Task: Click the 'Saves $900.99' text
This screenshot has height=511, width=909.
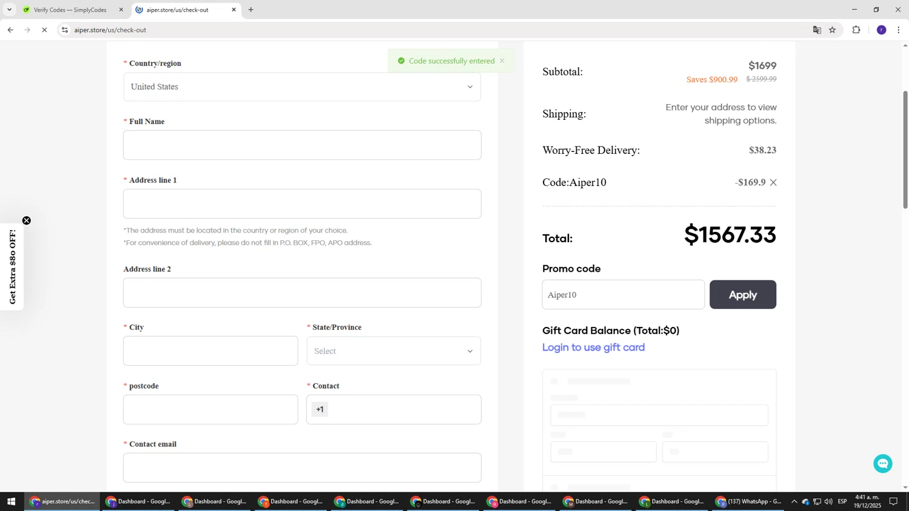Action: tap(711, 80)
